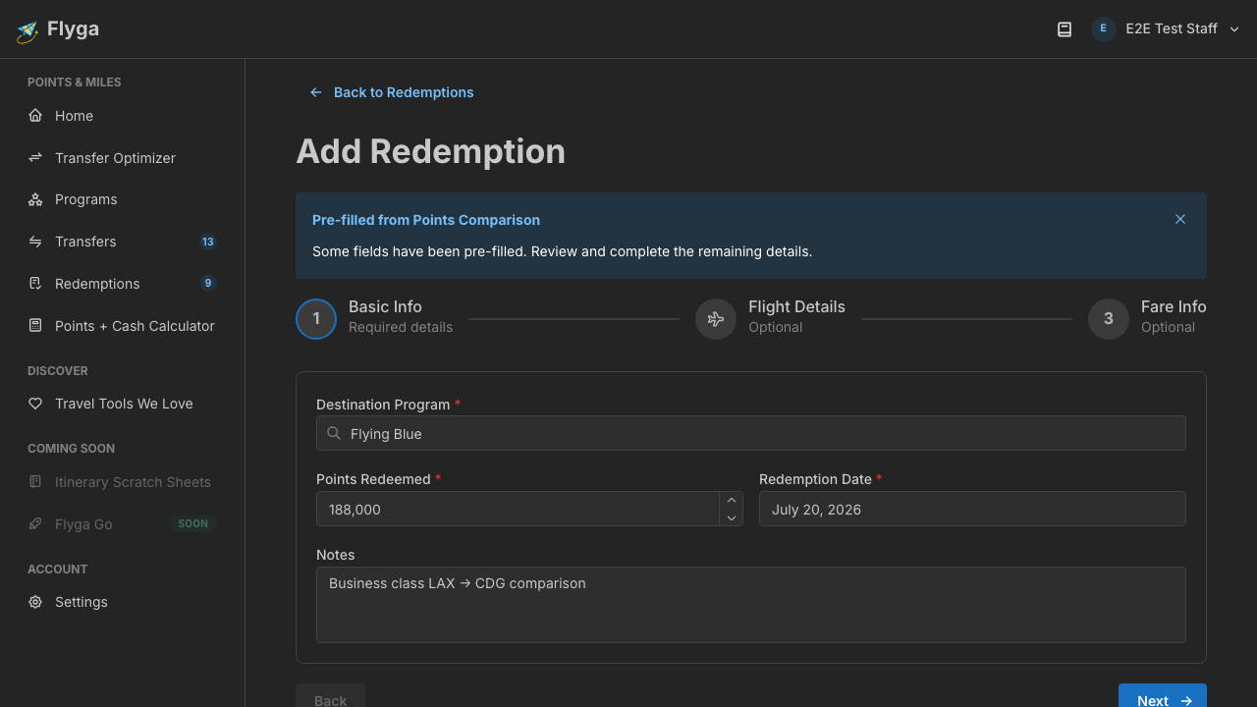Image resolution: width=1257 pixels, height=707 pixels.
Task: Click the Flight Details step label
Action: point(796,307)
